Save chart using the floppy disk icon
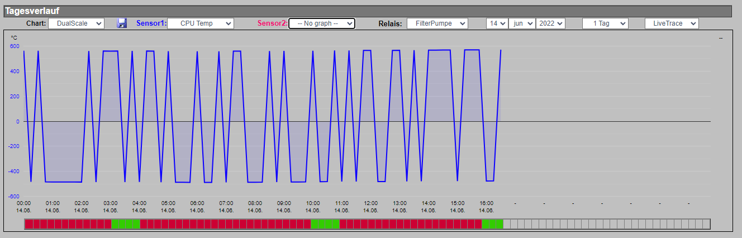The image size is (742, 238). click(122, 23)
